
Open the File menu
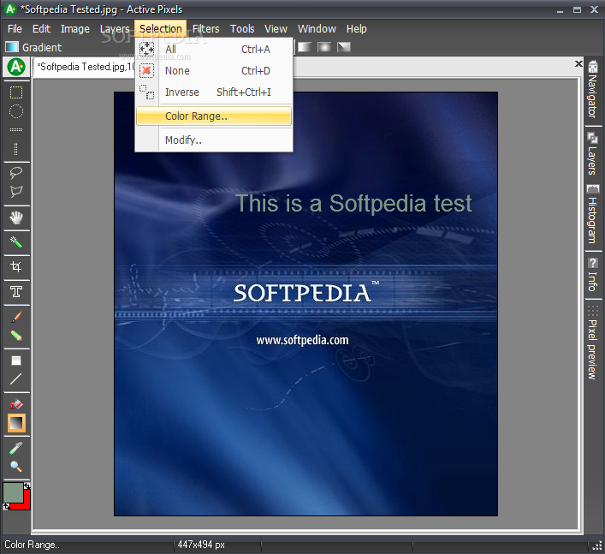[x=15, y=29]
